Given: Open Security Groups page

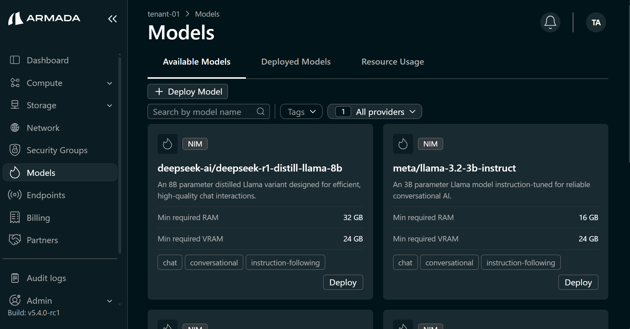Looking at the screenshot, I should (x=60, y=150).
